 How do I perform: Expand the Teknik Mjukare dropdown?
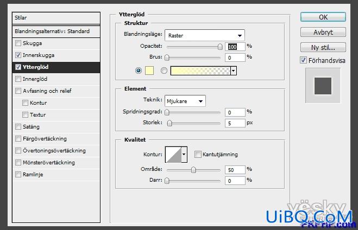point(185,101)
